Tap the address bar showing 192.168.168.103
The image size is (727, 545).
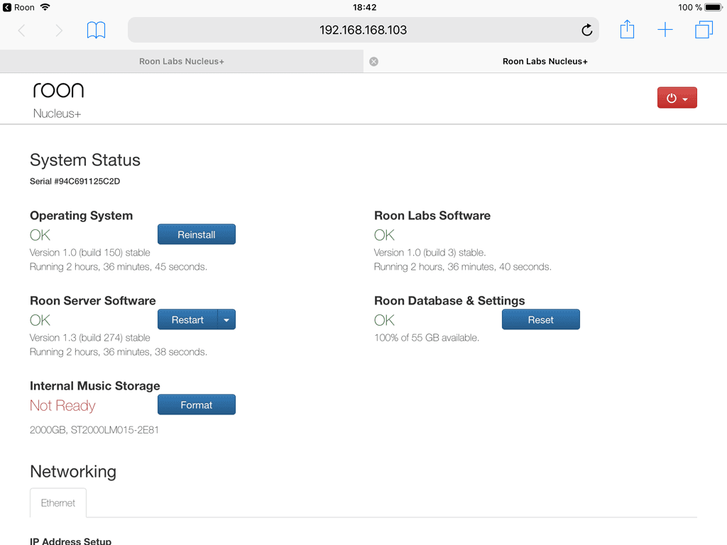363,30
